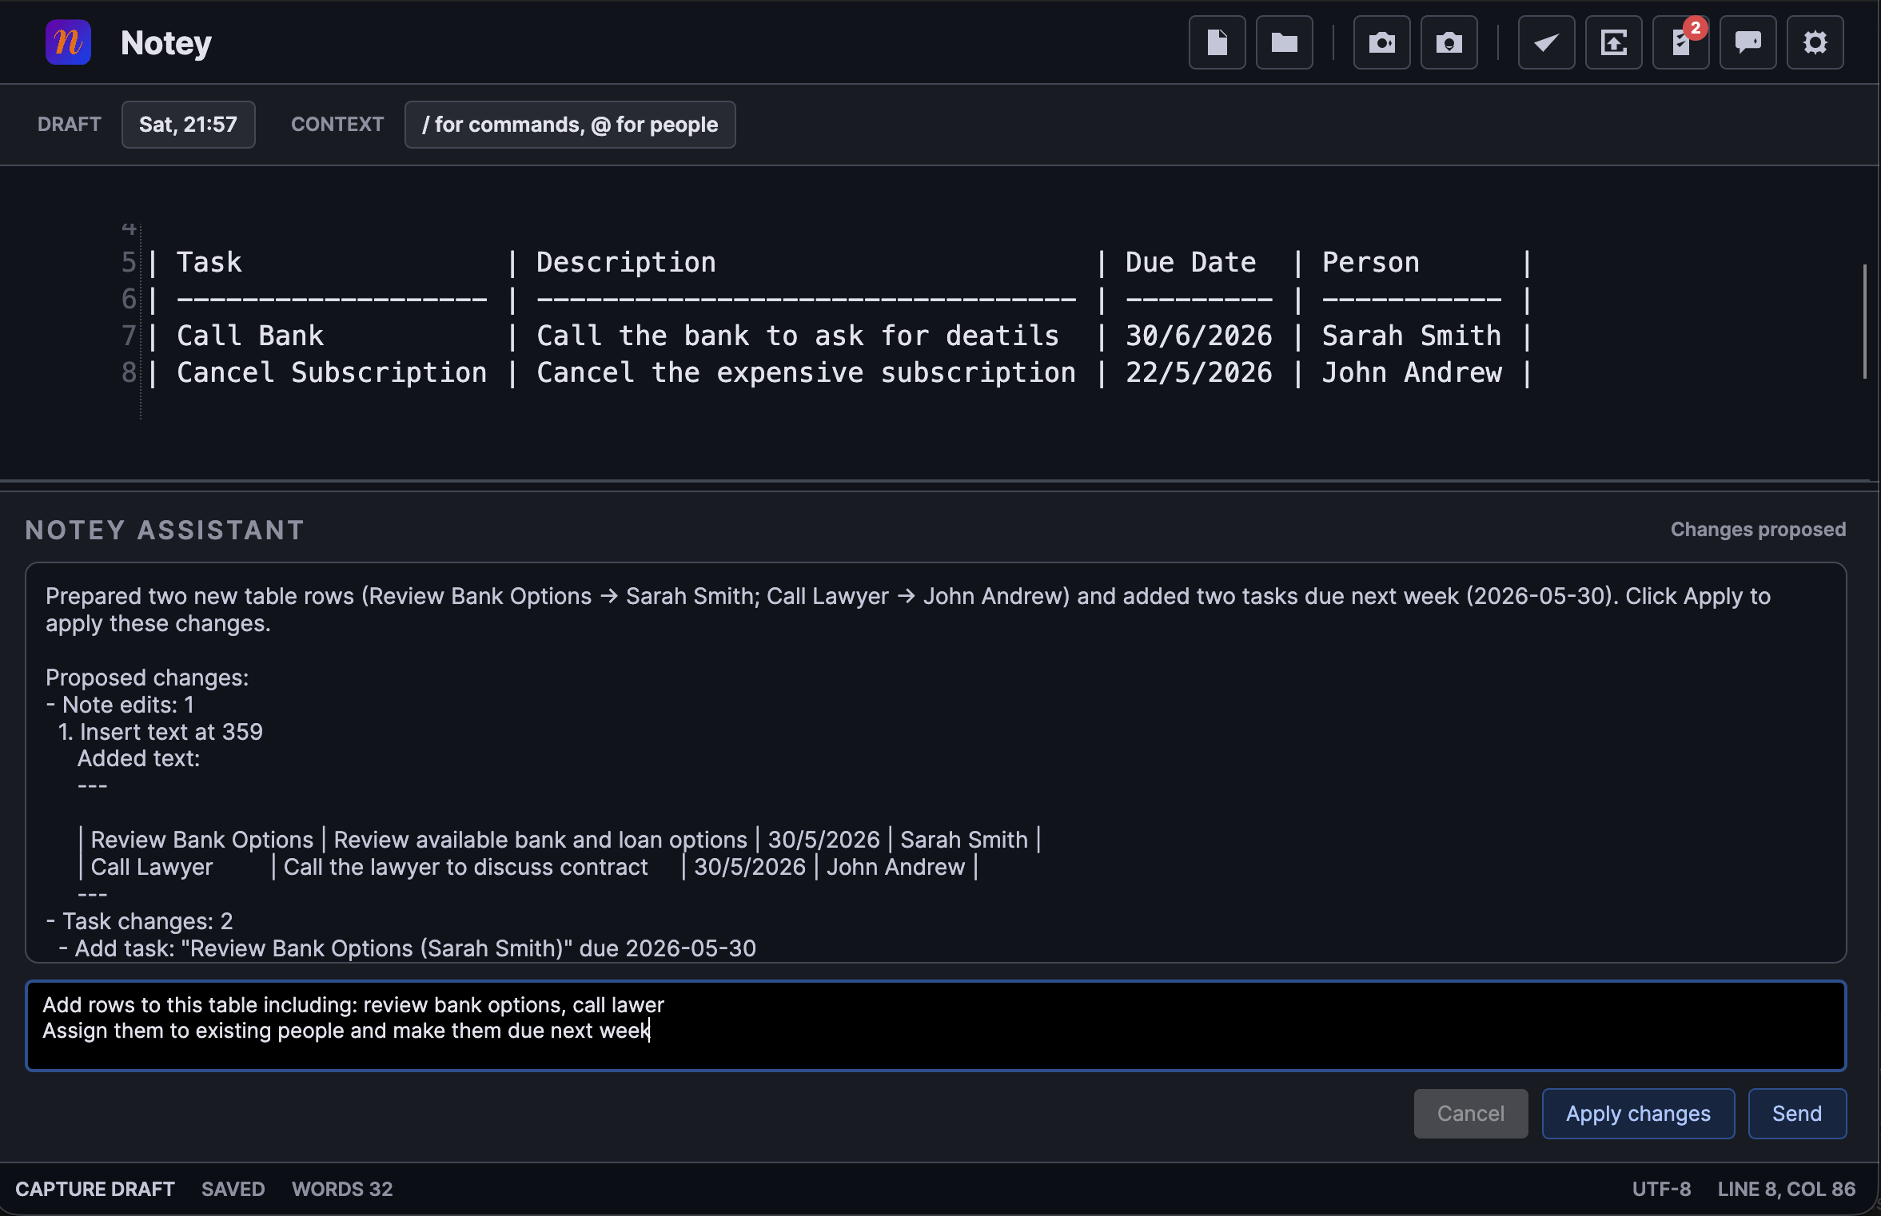Screen dimensions: 1881x1216
Task: Click the 'Due Date' column header
Action: tap(1191, 262)
